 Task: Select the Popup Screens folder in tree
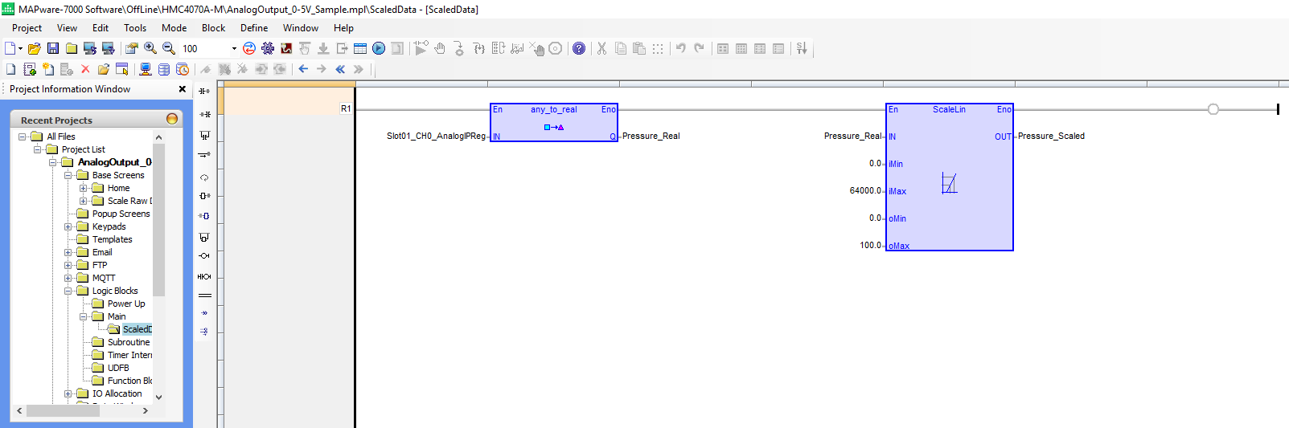[x=121, y=214]
